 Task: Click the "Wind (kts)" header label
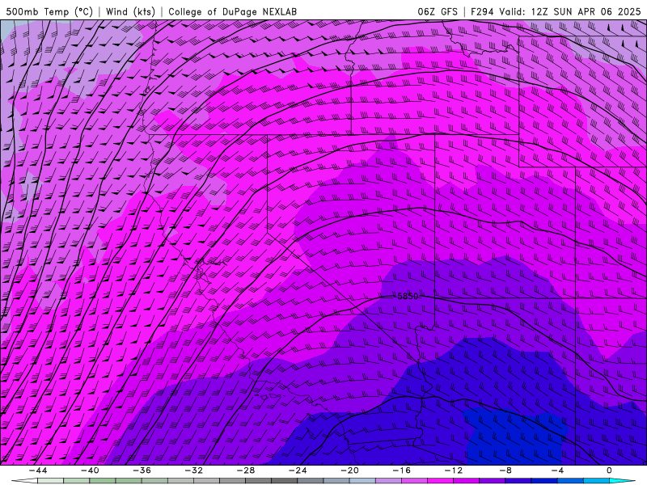coord(130,11)
